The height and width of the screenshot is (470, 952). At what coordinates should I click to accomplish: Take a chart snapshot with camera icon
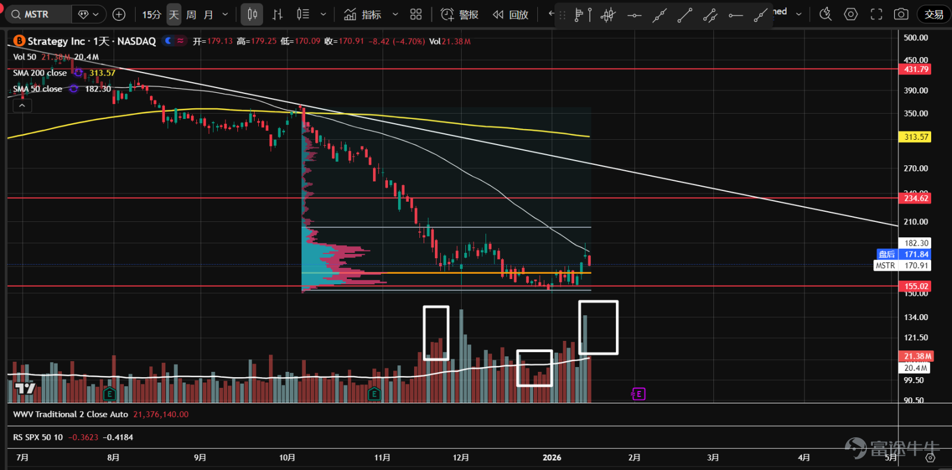pyautogui.click(x=901, y=14)
